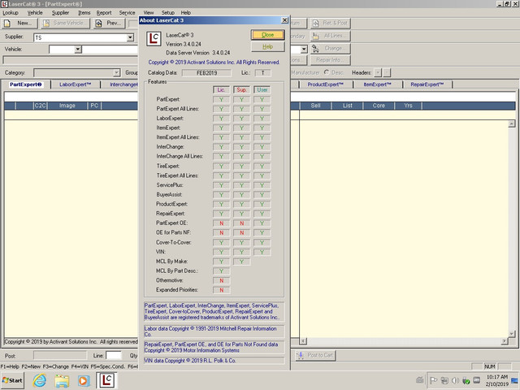
Task: Open the Items menu
Action: (x=84, y=13)
